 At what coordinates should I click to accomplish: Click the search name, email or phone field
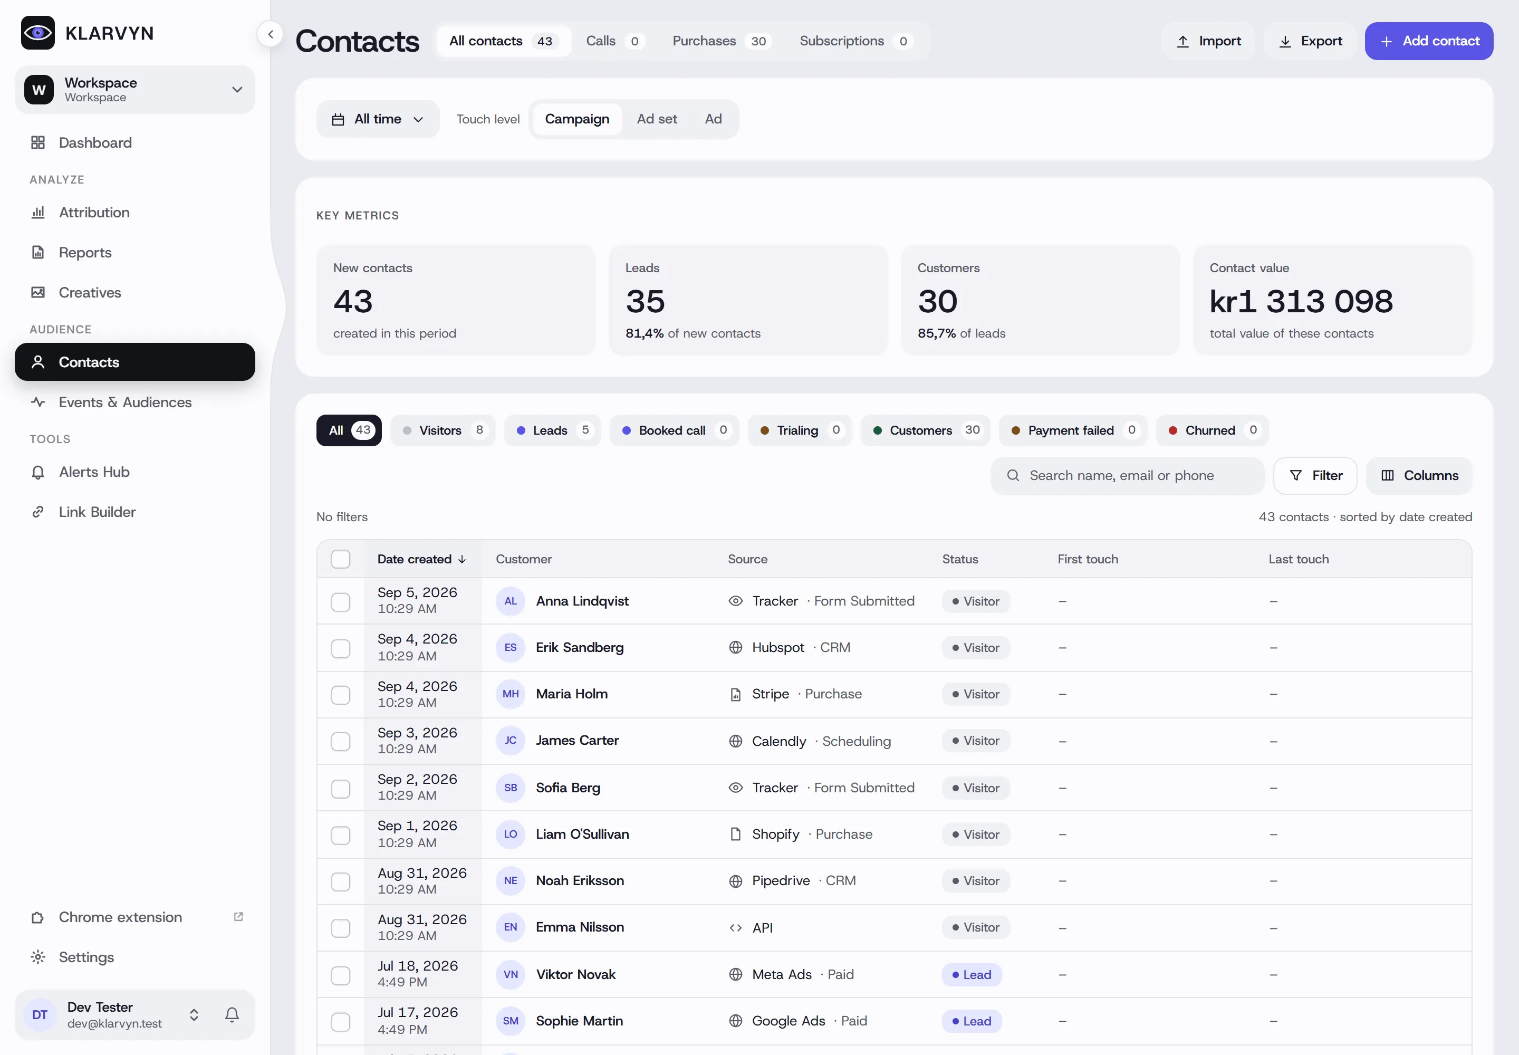pos(1127,475)
